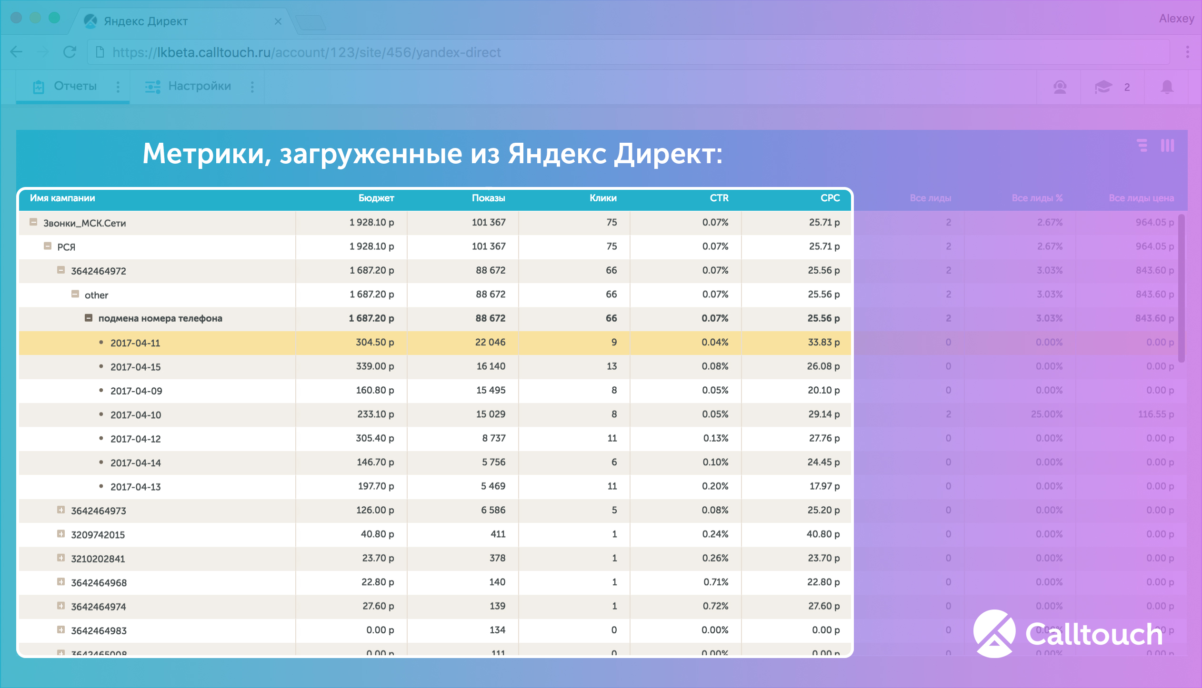Open notifications via the bell icon
Screen dimensions: 1202x688
point(1167,87)
